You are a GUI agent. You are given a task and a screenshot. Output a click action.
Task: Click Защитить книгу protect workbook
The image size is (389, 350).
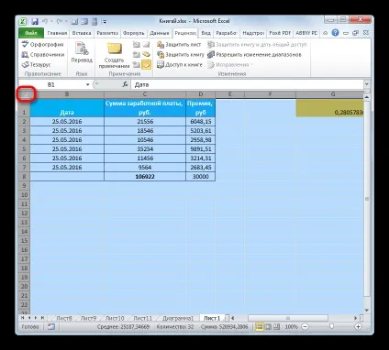pos(181,55)
